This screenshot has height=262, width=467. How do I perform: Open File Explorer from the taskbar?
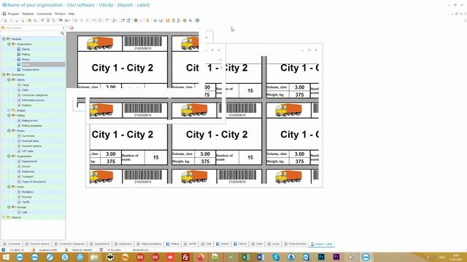point(95,257)
